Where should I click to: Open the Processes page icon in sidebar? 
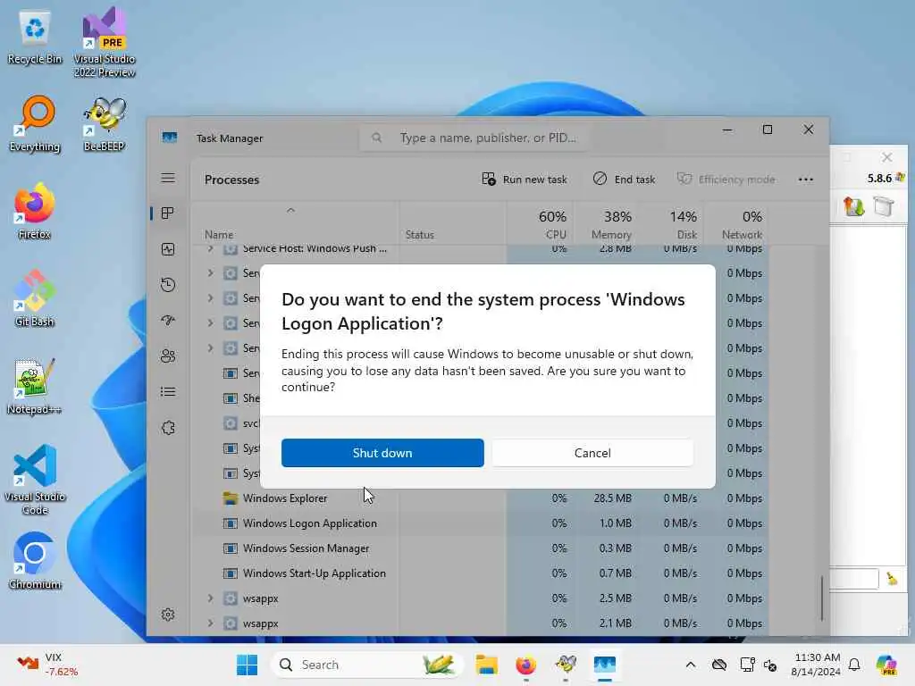tap(168, 213)
